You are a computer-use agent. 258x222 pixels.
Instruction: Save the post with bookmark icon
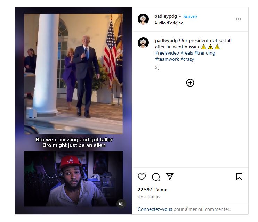click(x=239, y=177)
